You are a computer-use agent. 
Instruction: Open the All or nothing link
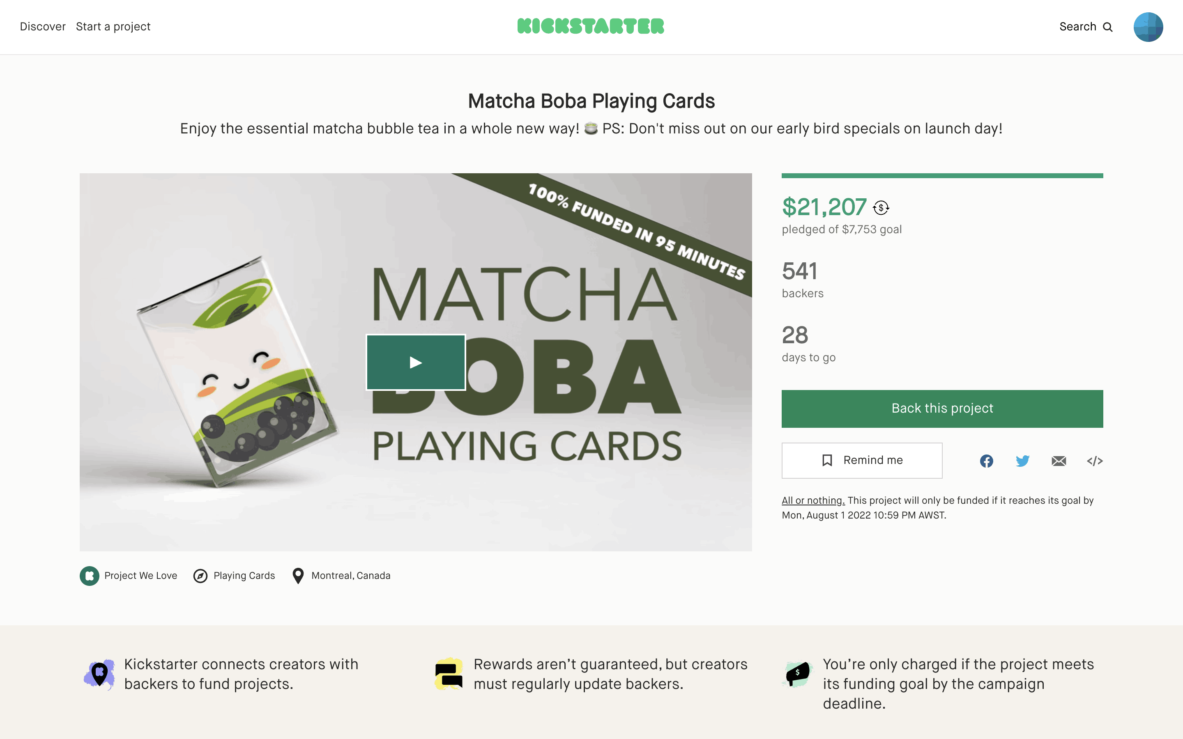[x=813, y=500]
